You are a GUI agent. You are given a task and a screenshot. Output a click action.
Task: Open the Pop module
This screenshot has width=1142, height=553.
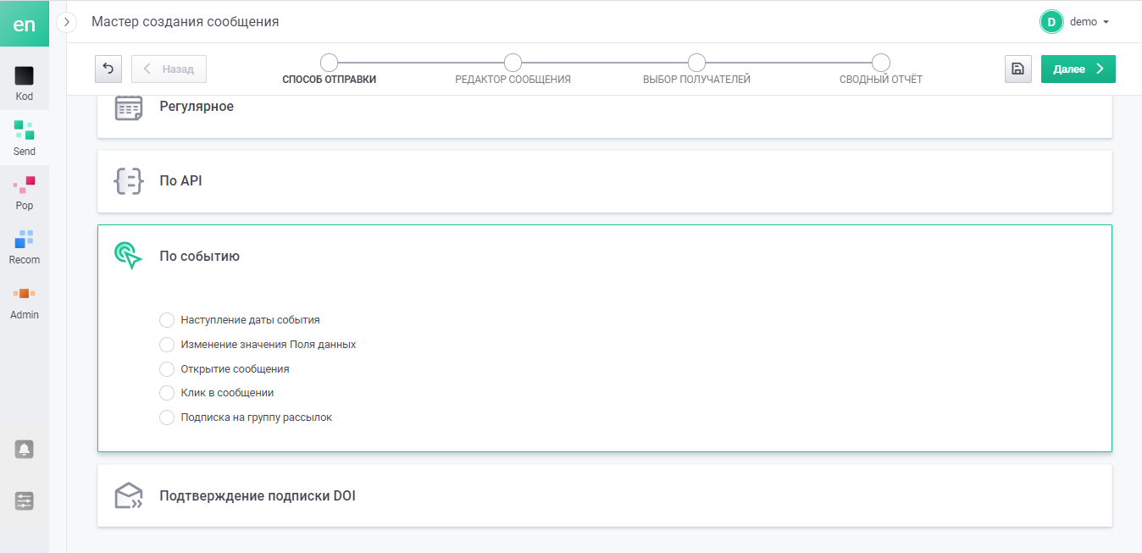click(x=25, y=192)
